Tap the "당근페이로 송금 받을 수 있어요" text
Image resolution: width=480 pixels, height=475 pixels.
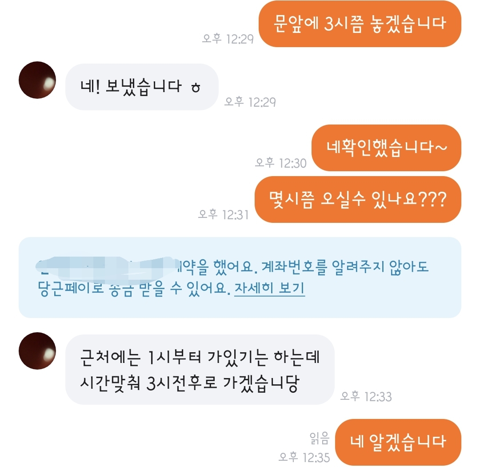click(134, 289)
